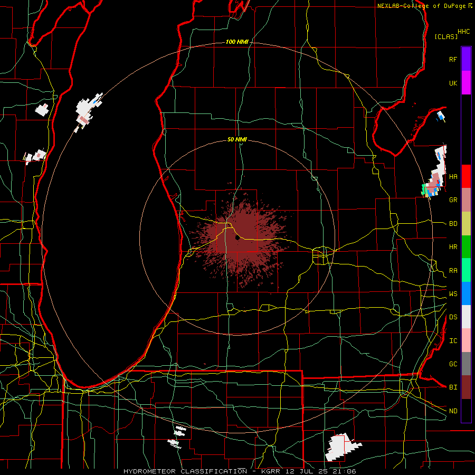Click the HA red legend swatch

pos(466,176)
